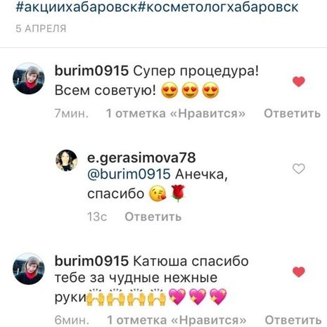Viewport: 327px width, 327px height.
Task: Unlike the "Супер процедура" comment heart
Action: 299,82
